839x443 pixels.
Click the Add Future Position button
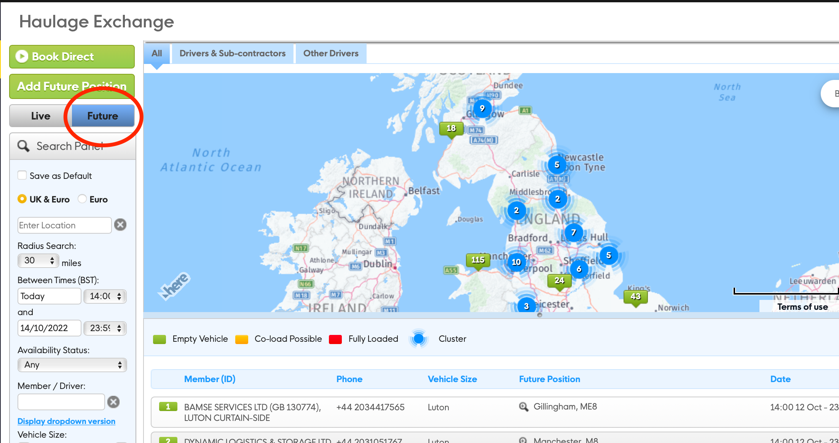pyautogui.click(x=72, y=86)
